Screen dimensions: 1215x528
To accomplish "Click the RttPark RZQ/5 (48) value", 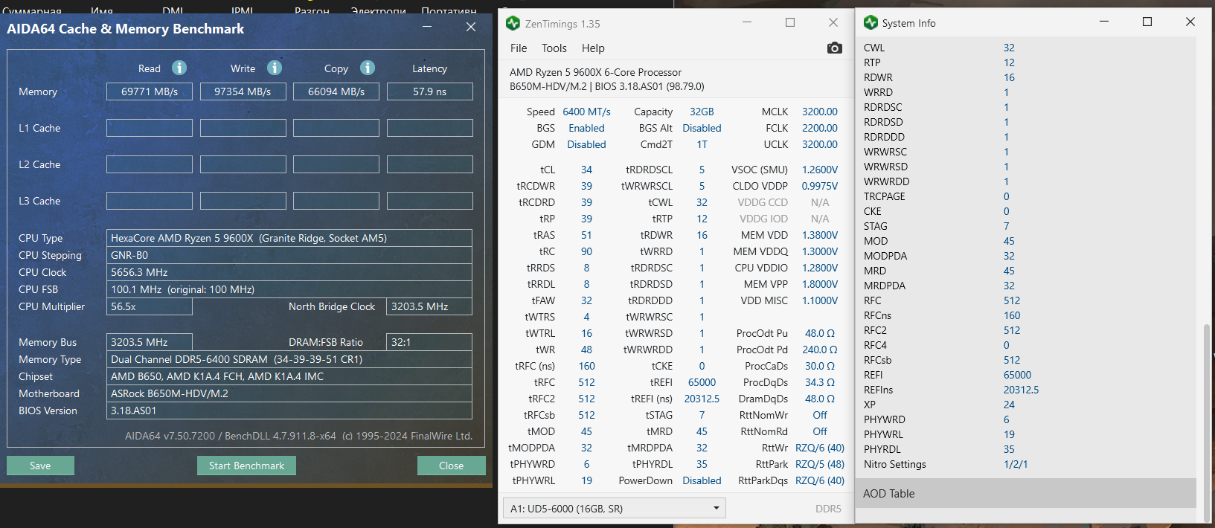I will [x=819, y=464].
